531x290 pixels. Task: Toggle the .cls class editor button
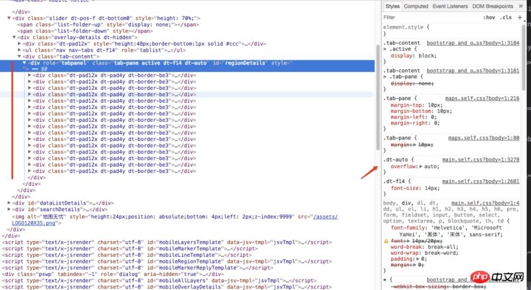[506, 17]
